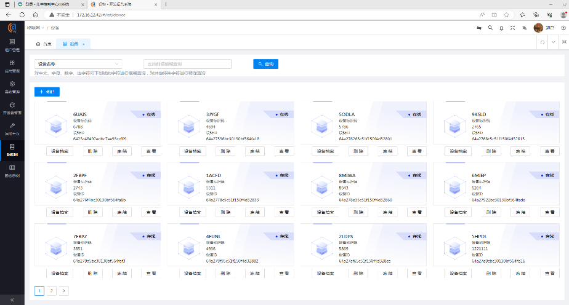Click the 5HPDL device cube icon
Screen dimensions: 569x305
point(454,248)
